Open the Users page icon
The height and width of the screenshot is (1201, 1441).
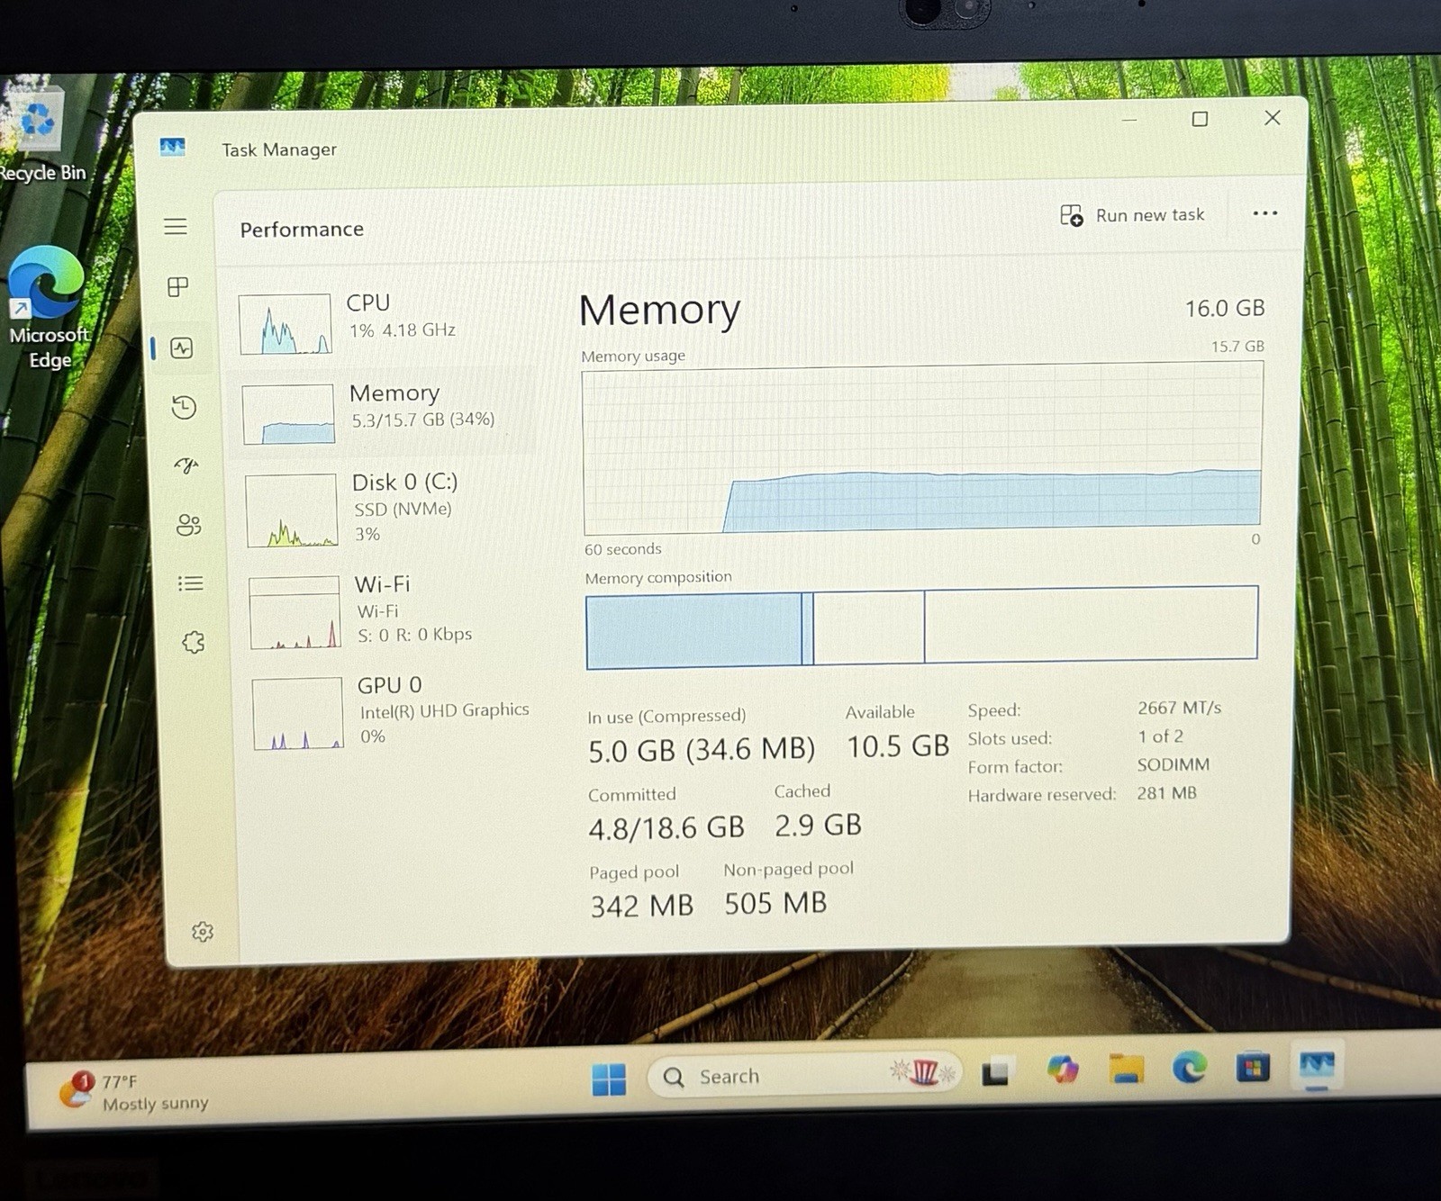(x=188, y=525)
